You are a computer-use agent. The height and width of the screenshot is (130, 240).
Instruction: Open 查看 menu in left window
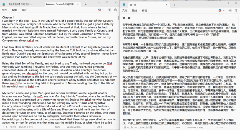(x=24, y=10)
